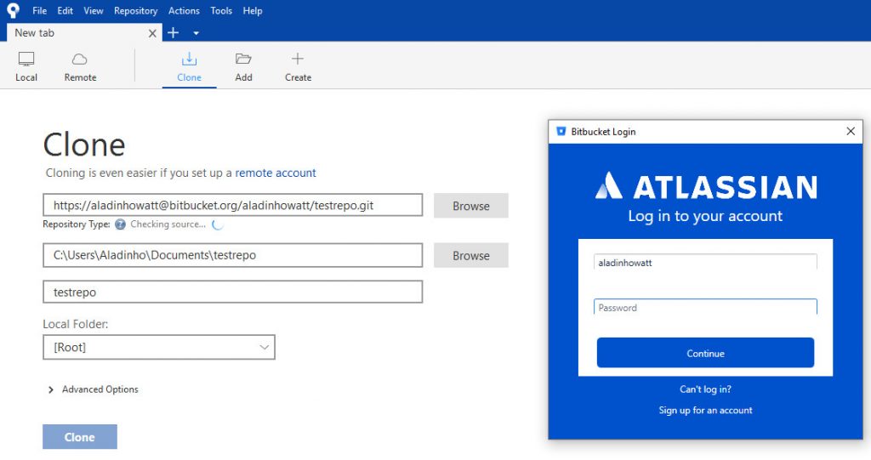Open the Can't log in? link

tap(705, 389)
